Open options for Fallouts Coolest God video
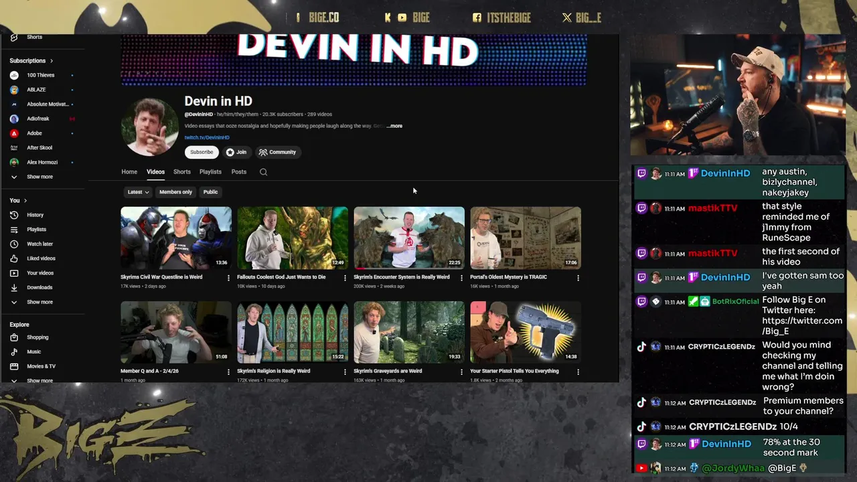 [345, 278]
